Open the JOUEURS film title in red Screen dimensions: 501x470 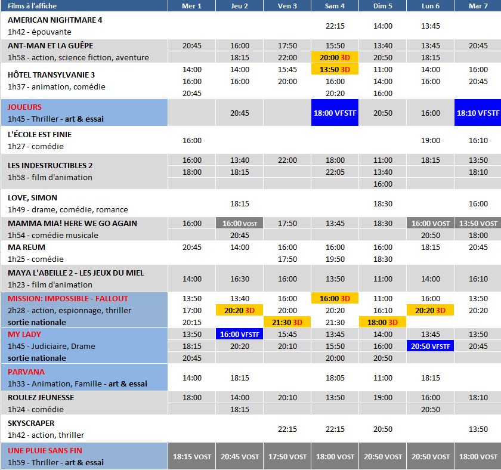(24, 107)
